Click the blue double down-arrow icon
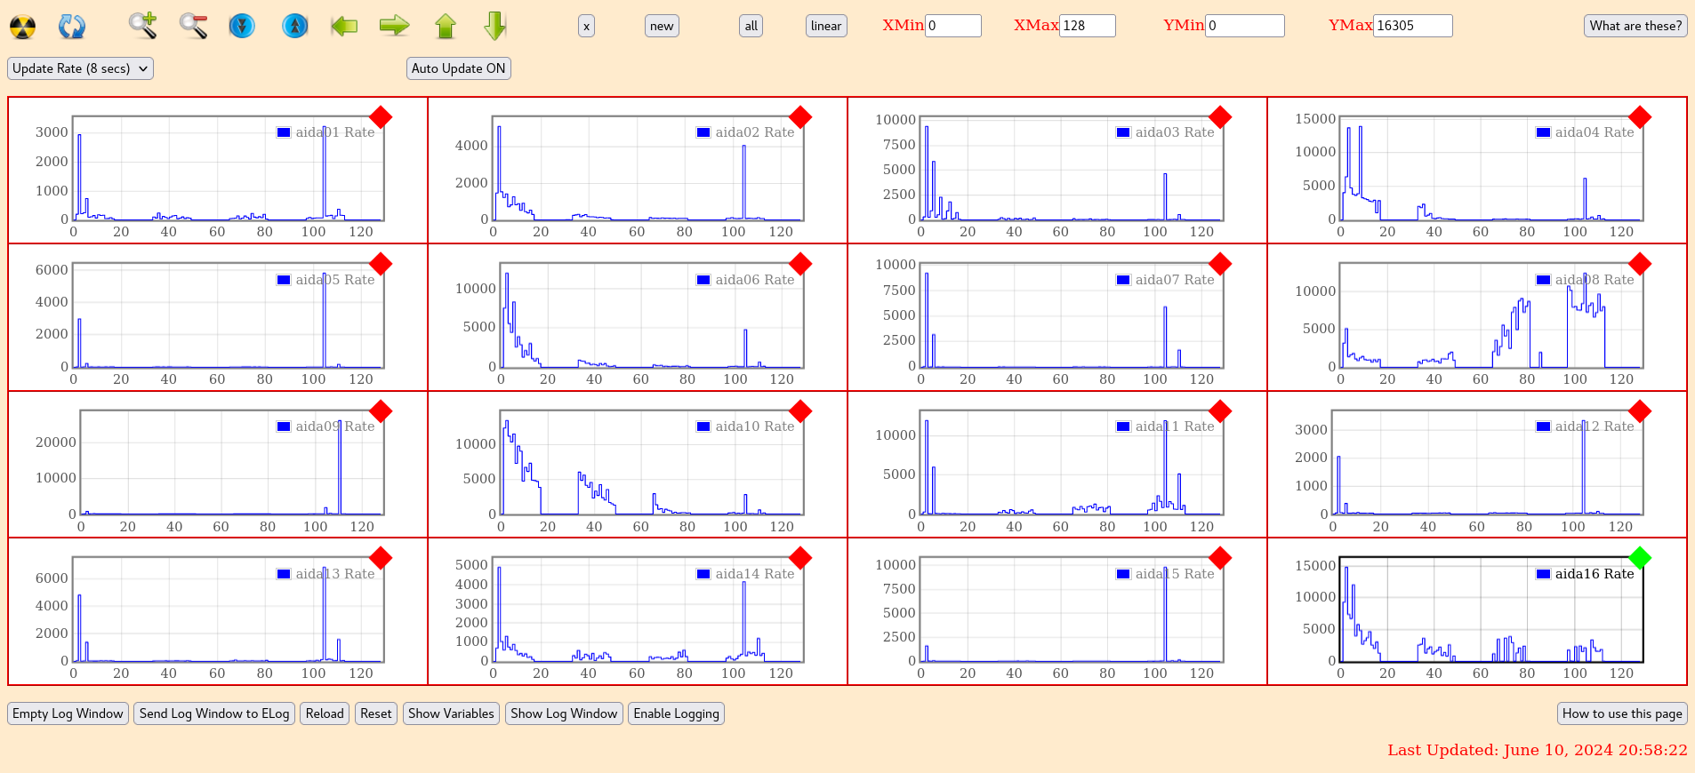 point(242,26)
